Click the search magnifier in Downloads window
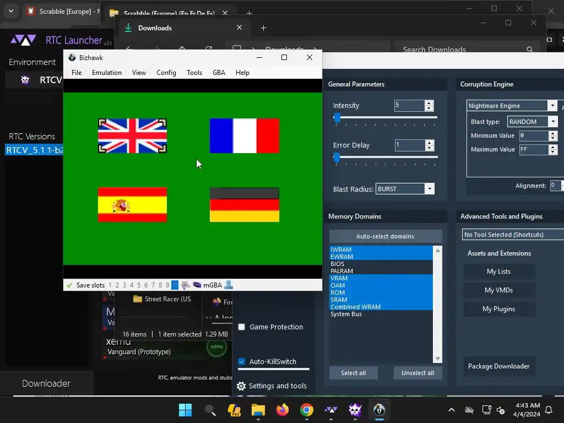564x423 pixels. (529, 50)
